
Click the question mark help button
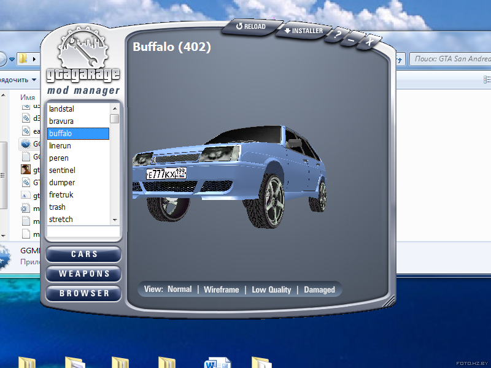336,34
